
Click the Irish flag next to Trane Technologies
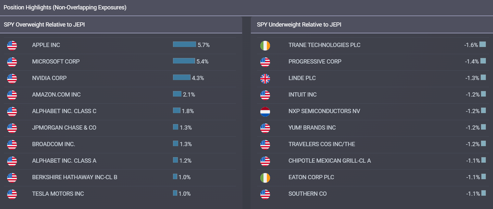point(265,45)
